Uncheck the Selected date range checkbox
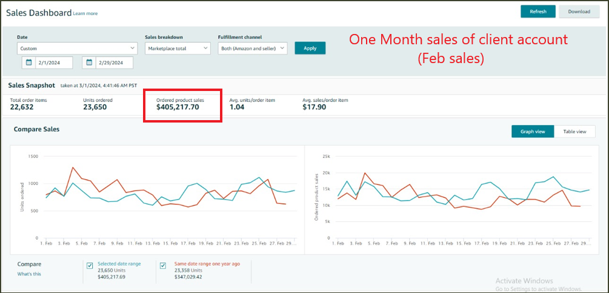This screenshot has width=609, height=293. click(90, 265)
